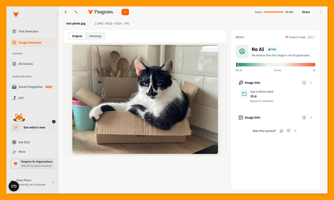
Task: Collapse the sidebar with the arrow handle
Action: tap(57, 15)
